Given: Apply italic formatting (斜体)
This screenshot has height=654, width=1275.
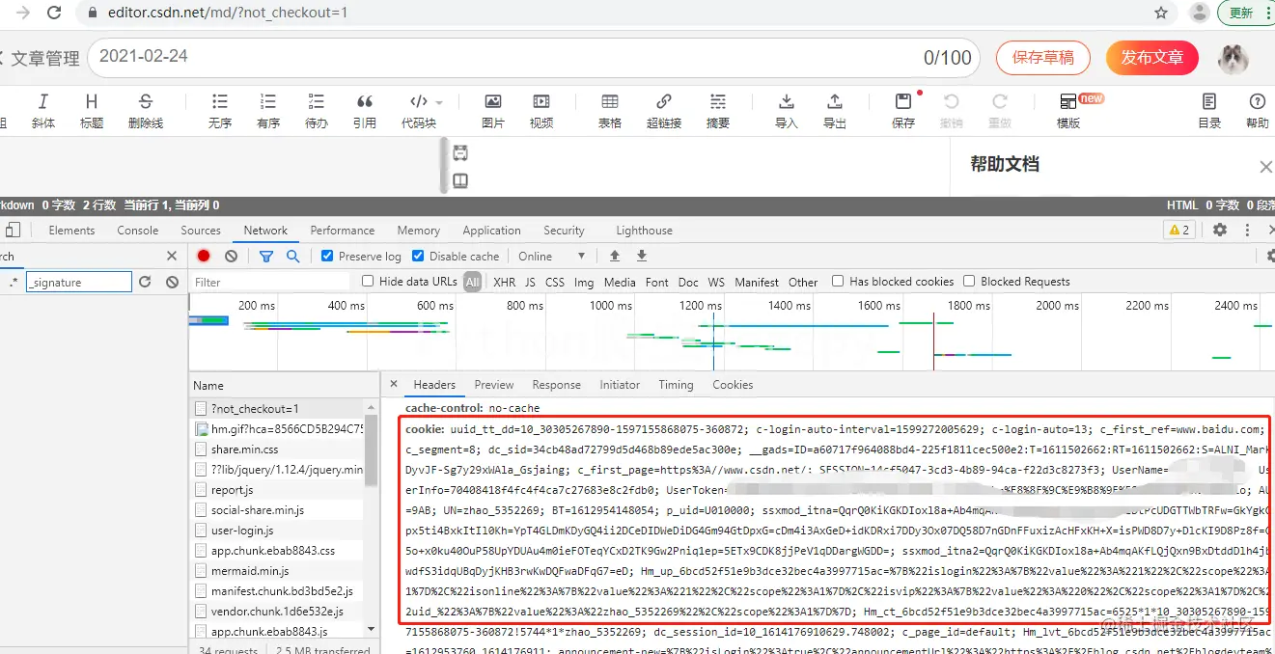Looking at the screenshot, I should pos(43,111).
